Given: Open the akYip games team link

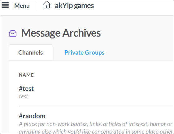Looking at the screenshot, I should click(x=74, y=6).
